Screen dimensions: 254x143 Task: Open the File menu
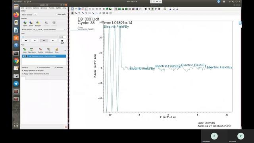pyautogui.click(x=23, y=8)
